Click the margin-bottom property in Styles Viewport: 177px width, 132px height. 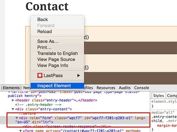(x=167, y=126)
